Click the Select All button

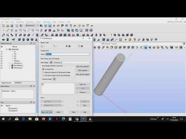pos(83,85)
